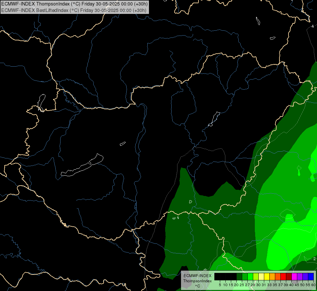Screen dimensions: 317x291
Task: Click legend scale value 20
Action: coord(237,285)
